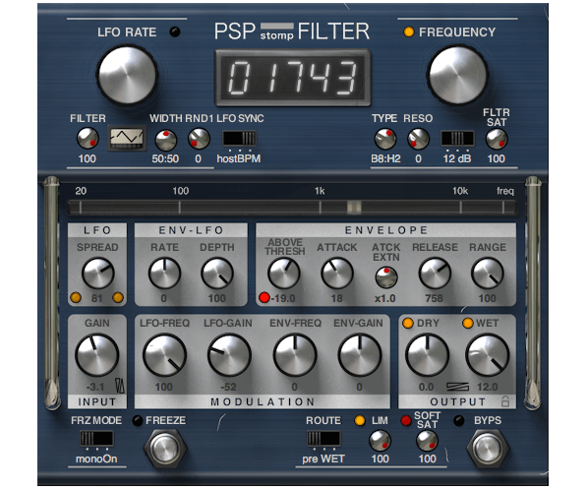Click the large FREQUENCY knob
Viewport: 587px width, 489px height.
[457, 75]
